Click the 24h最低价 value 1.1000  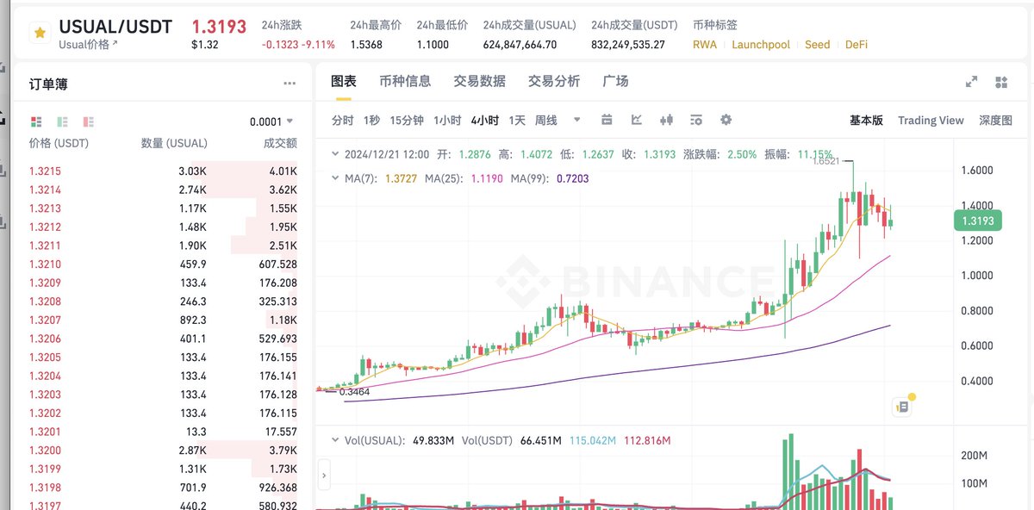[x=433, y=45]
